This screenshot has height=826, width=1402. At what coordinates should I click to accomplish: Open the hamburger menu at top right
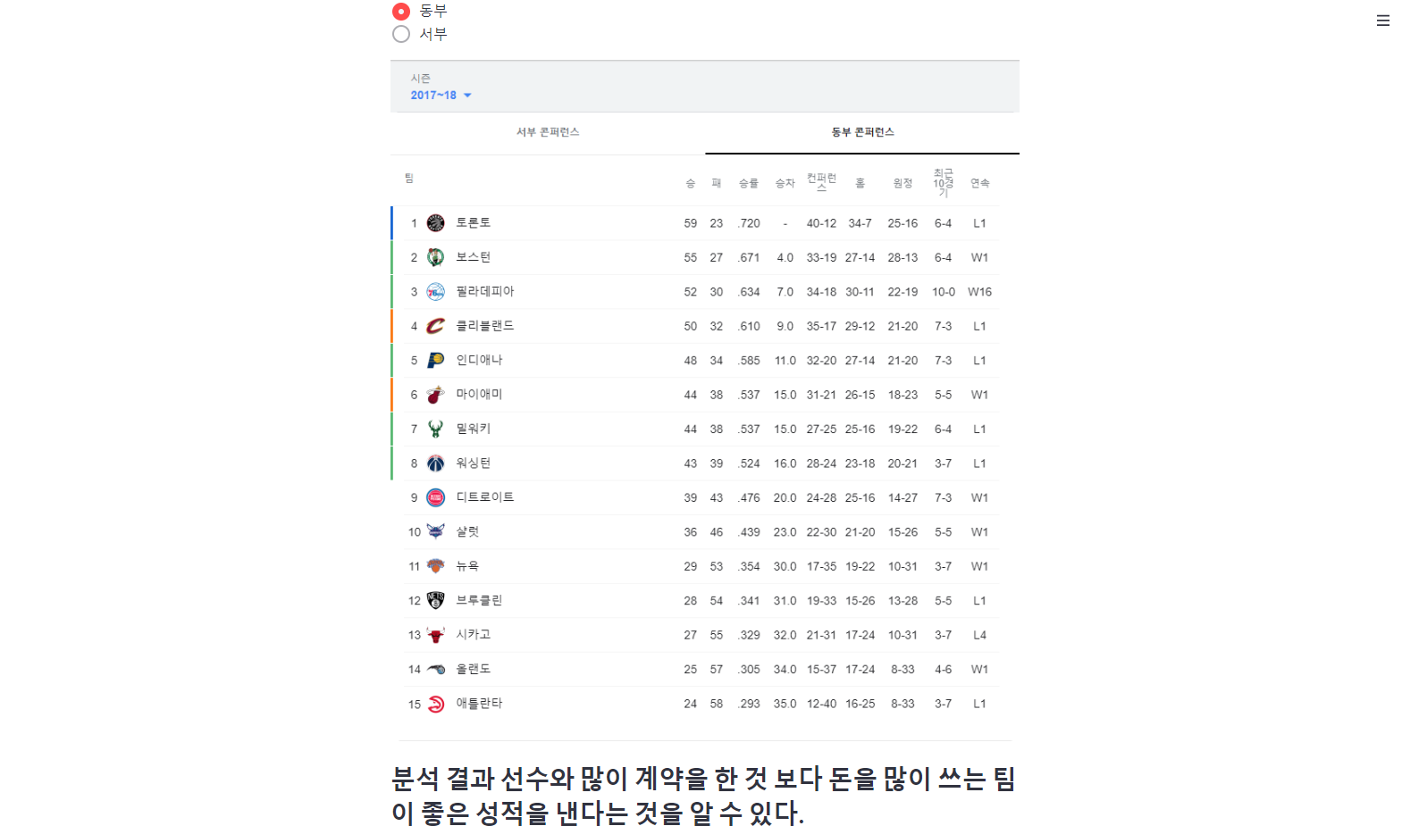click(1382, 20)
